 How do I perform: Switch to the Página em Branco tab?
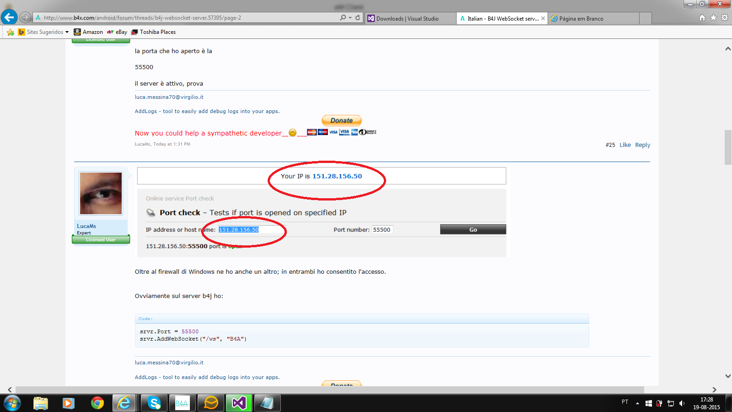pyautogui.click(x=593, y=18)
